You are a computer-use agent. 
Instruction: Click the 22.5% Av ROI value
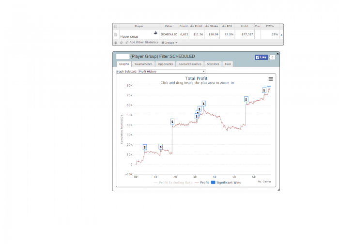coord(229,34)
